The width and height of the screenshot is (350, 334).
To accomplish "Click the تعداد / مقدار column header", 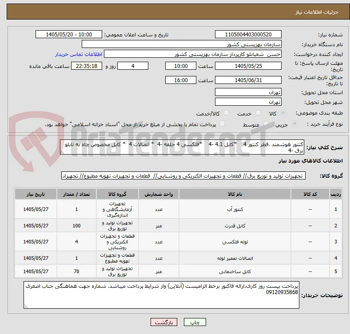I will pos(76,194).
